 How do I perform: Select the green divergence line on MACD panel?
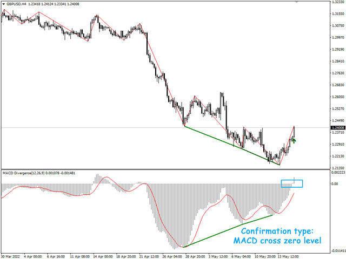tap(228, 231)
